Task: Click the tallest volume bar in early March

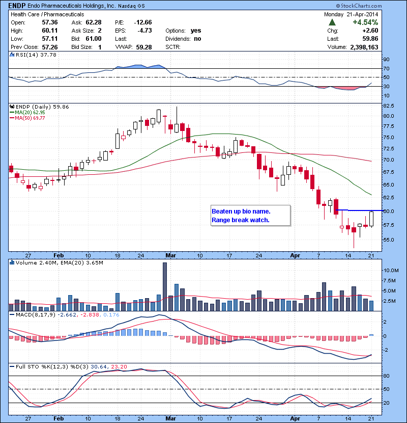Action: 165,287
